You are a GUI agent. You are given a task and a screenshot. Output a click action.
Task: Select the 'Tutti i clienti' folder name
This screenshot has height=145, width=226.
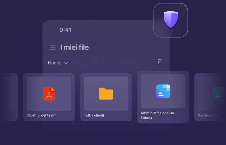pyautogui.click(x=94, y=115)
